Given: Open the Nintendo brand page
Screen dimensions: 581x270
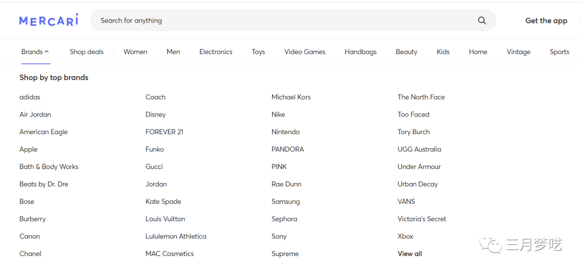Looking at the screenshot, I should [285, 132].
